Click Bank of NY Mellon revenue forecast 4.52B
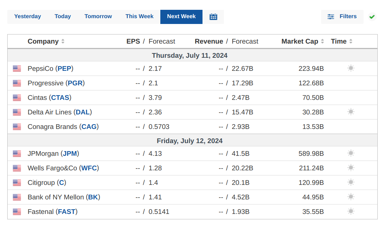The height and width of the screenshot is (227, 385). (x=241, y=197)
